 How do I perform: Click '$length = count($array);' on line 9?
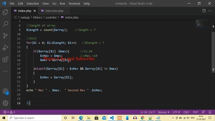tap(47, 30)
